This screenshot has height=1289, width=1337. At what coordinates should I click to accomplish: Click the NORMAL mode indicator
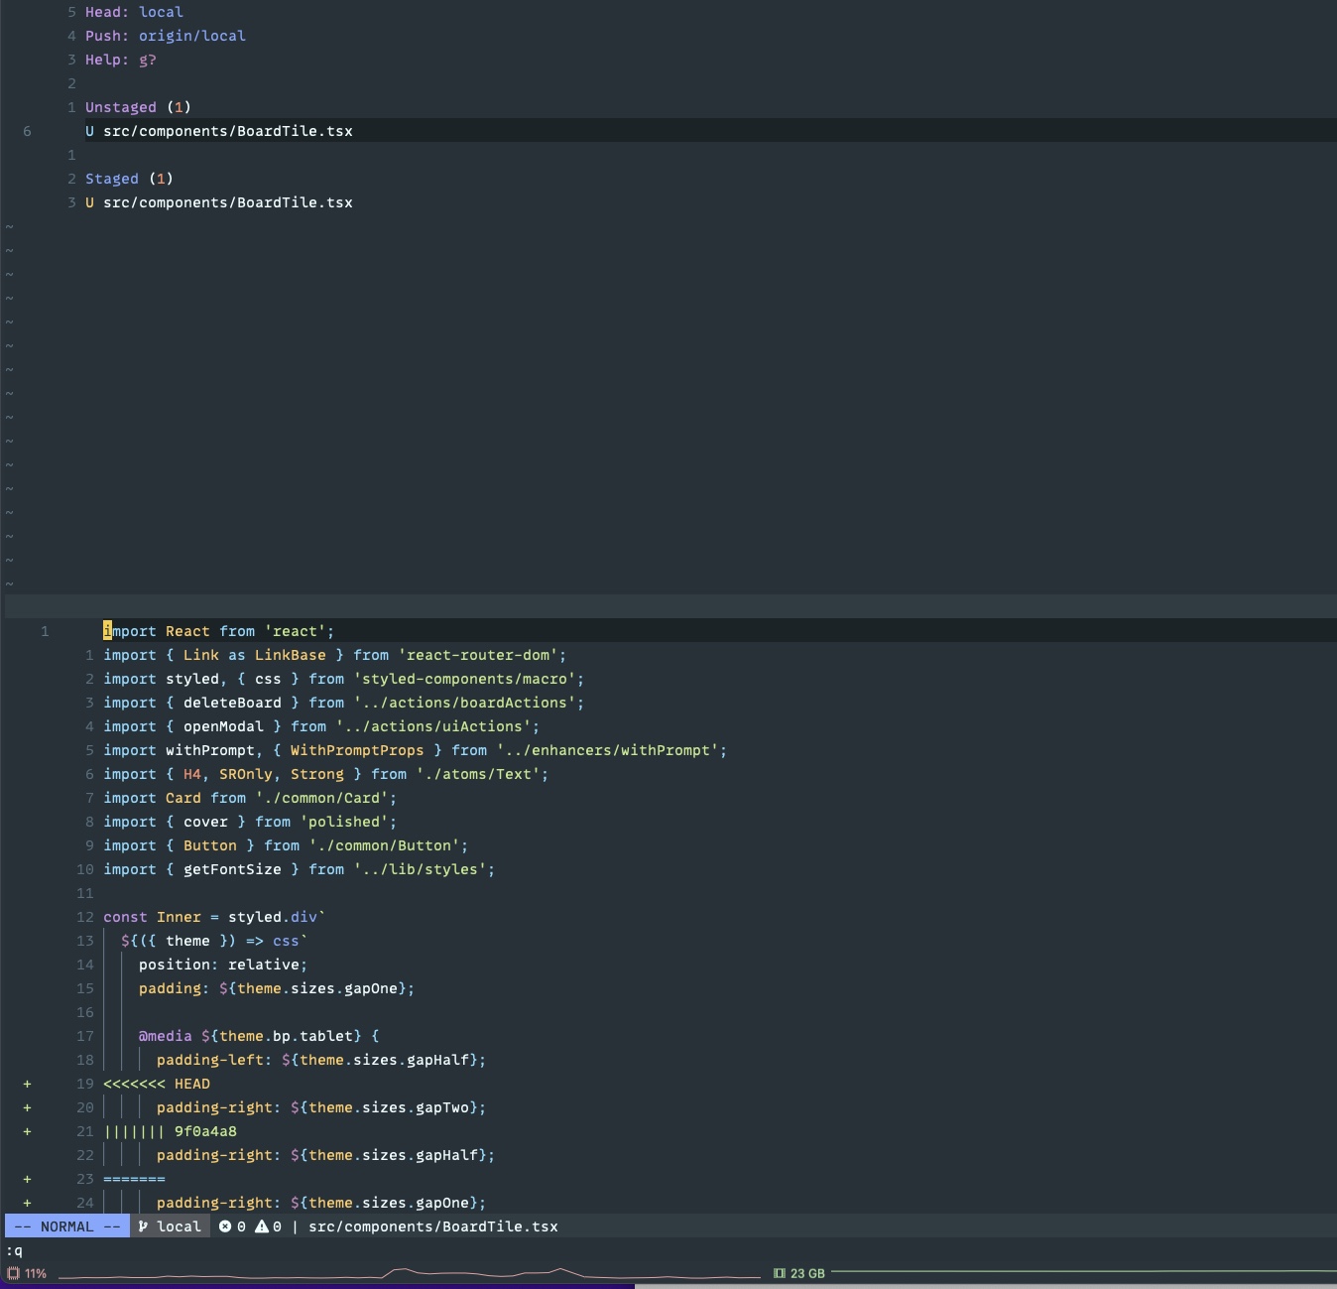tap(66, 1226)
